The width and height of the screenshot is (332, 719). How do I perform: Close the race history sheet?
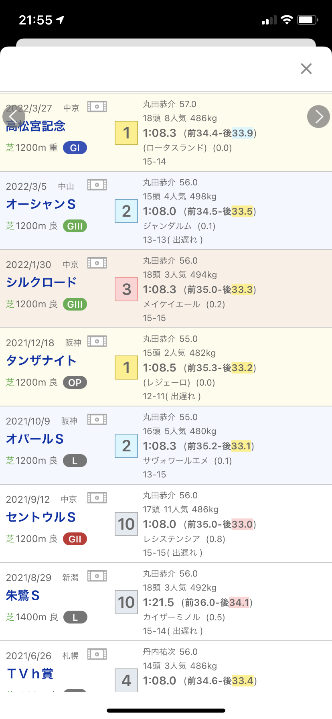[306, 69]
